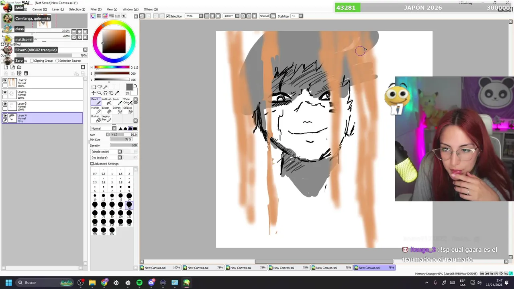
Task: Hide Layer1 with its eye icon
Action: [x=5, y=92]
